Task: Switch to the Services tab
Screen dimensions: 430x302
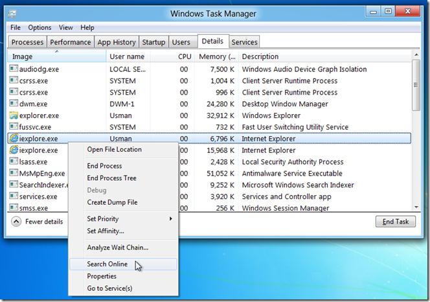Action: (x=244, y=42)
